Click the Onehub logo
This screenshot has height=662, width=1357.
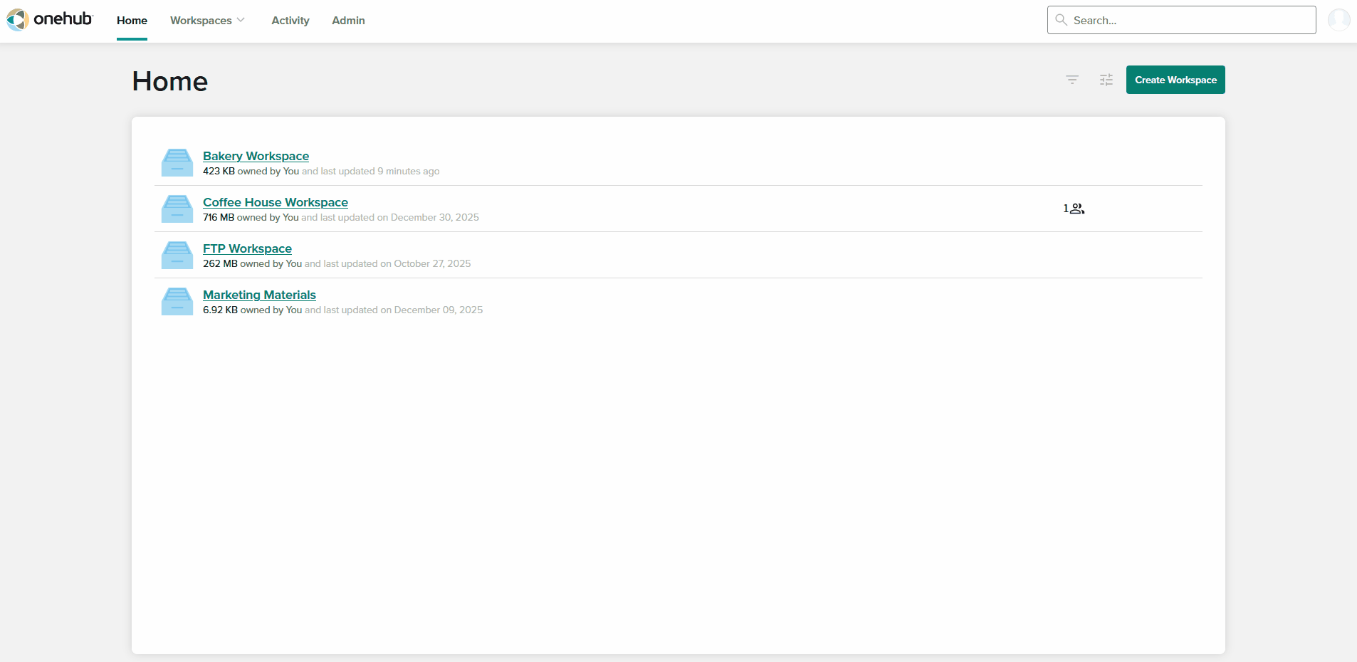pos(49,19)
